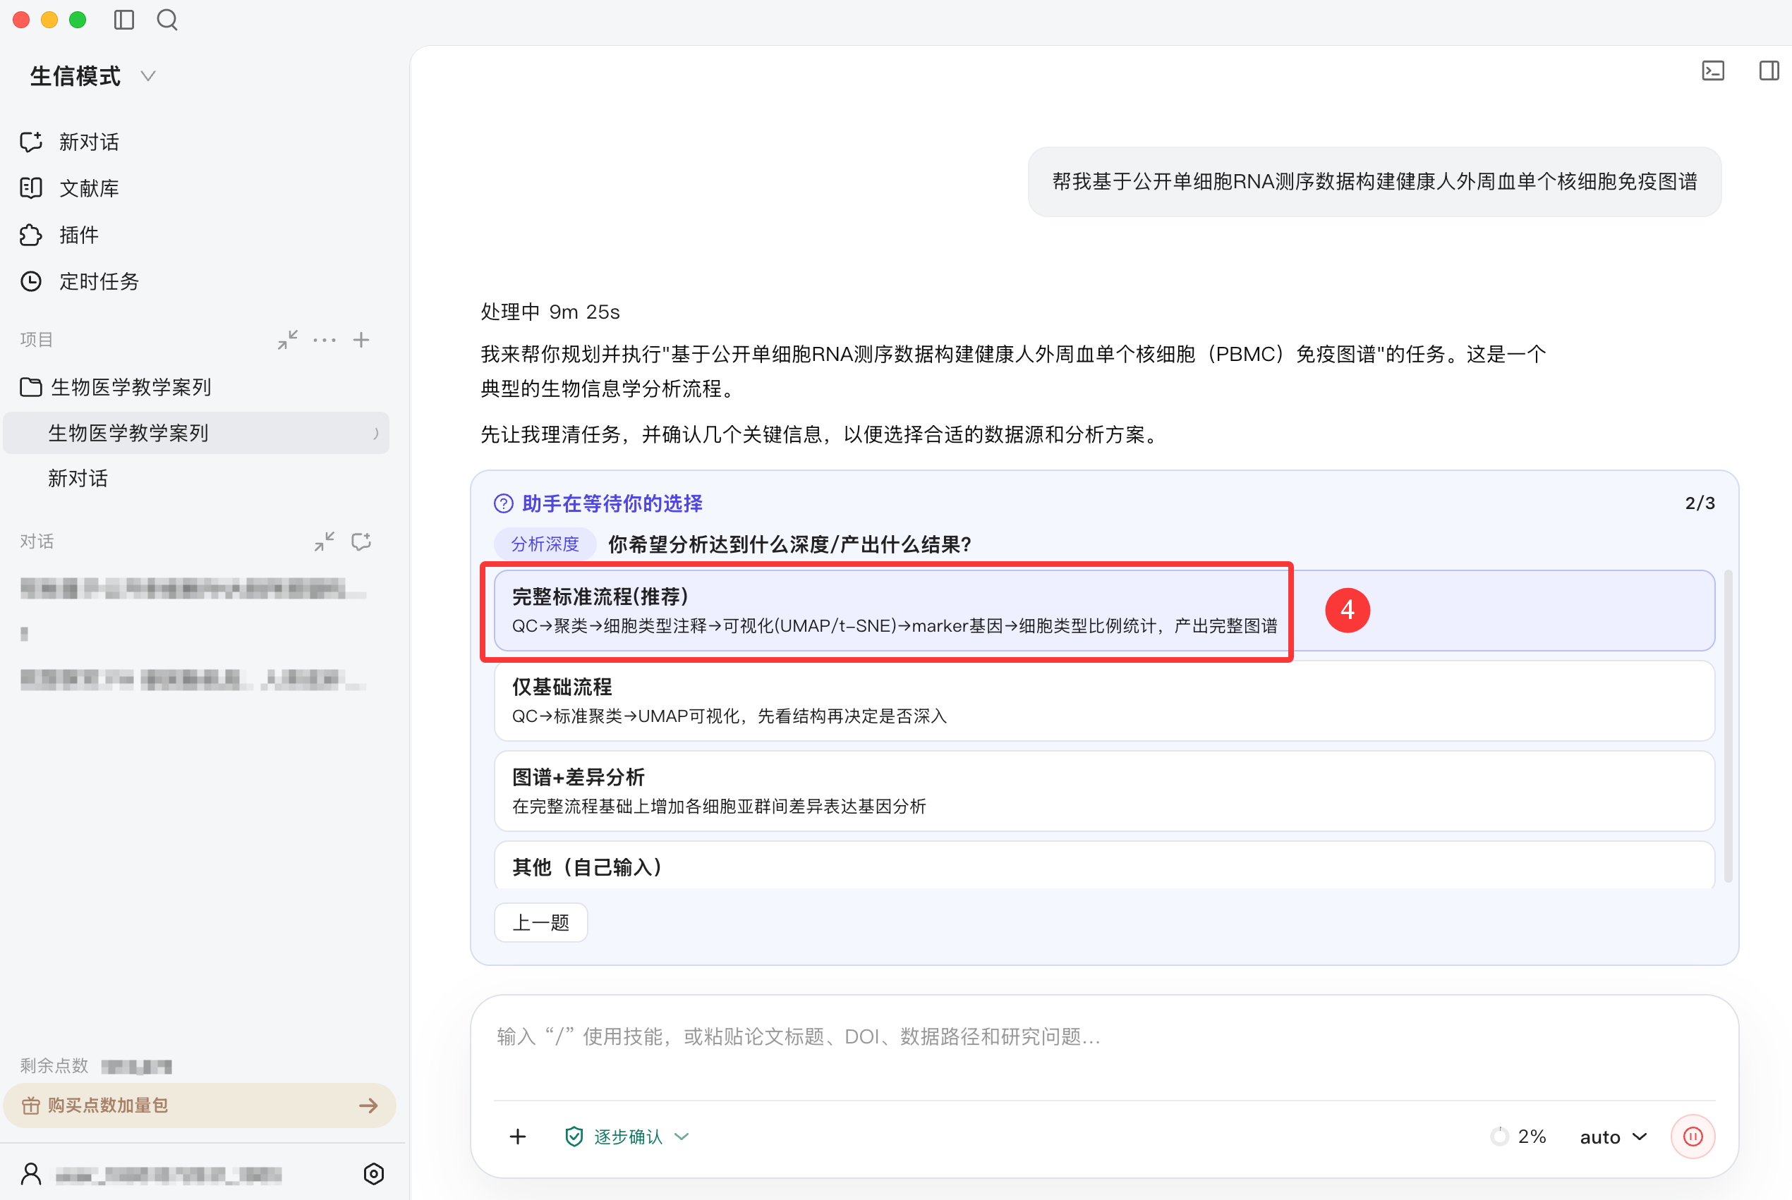Select 图谱+差异分析 option
This screenshot has width=1792, height=1200.
1104,791
